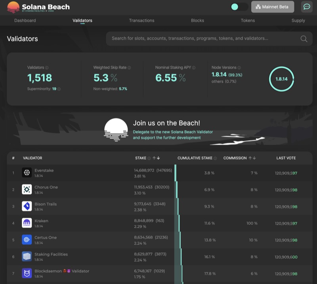The width and height of the screenshot is (317, 284).
Task: Sort Stake column descending with down arrow
Action: tap(158, 158)
